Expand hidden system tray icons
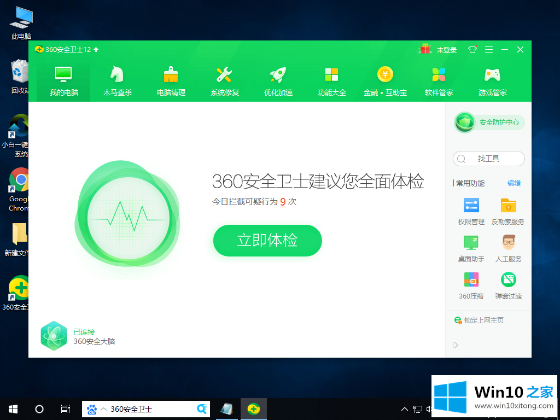Image resolution: width=560 pixels, height=420 pixels. click(x=404, y=409)
